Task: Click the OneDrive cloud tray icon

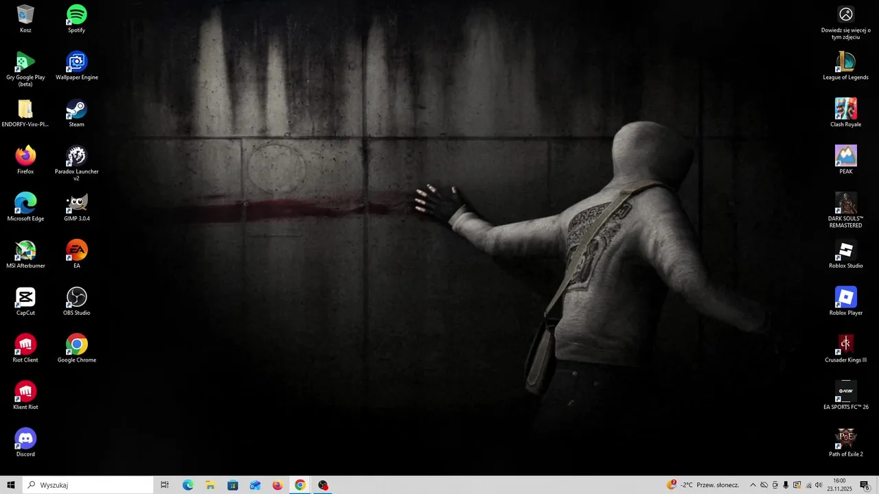Action: tap(764, 485)
